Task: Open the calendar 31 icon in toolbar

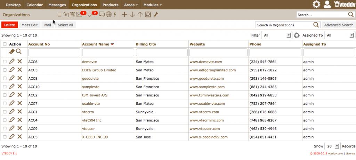Action: [x=66, y=15]
